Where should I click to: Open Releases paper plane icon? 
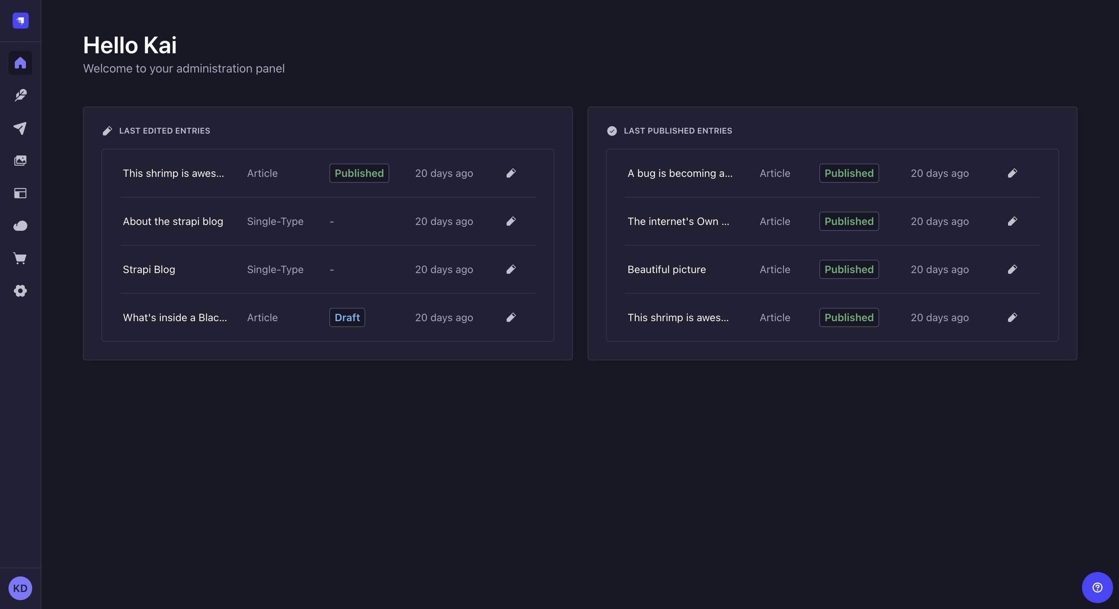[x=20, y=128]
